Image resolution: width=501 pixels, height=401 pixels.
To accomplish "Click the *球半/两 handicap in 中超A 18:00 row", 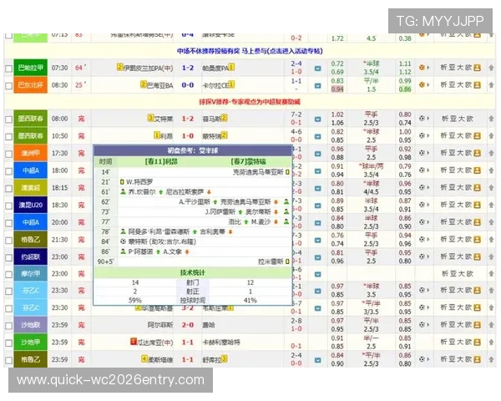I will (x=371, y=166).
